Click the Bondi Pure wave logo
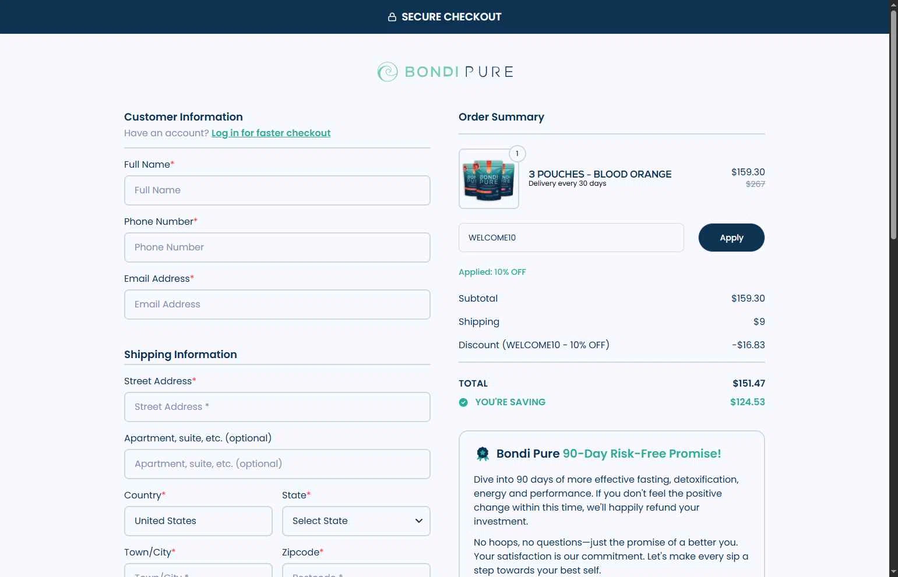This screenshot has width=898, height=577. 388,72
